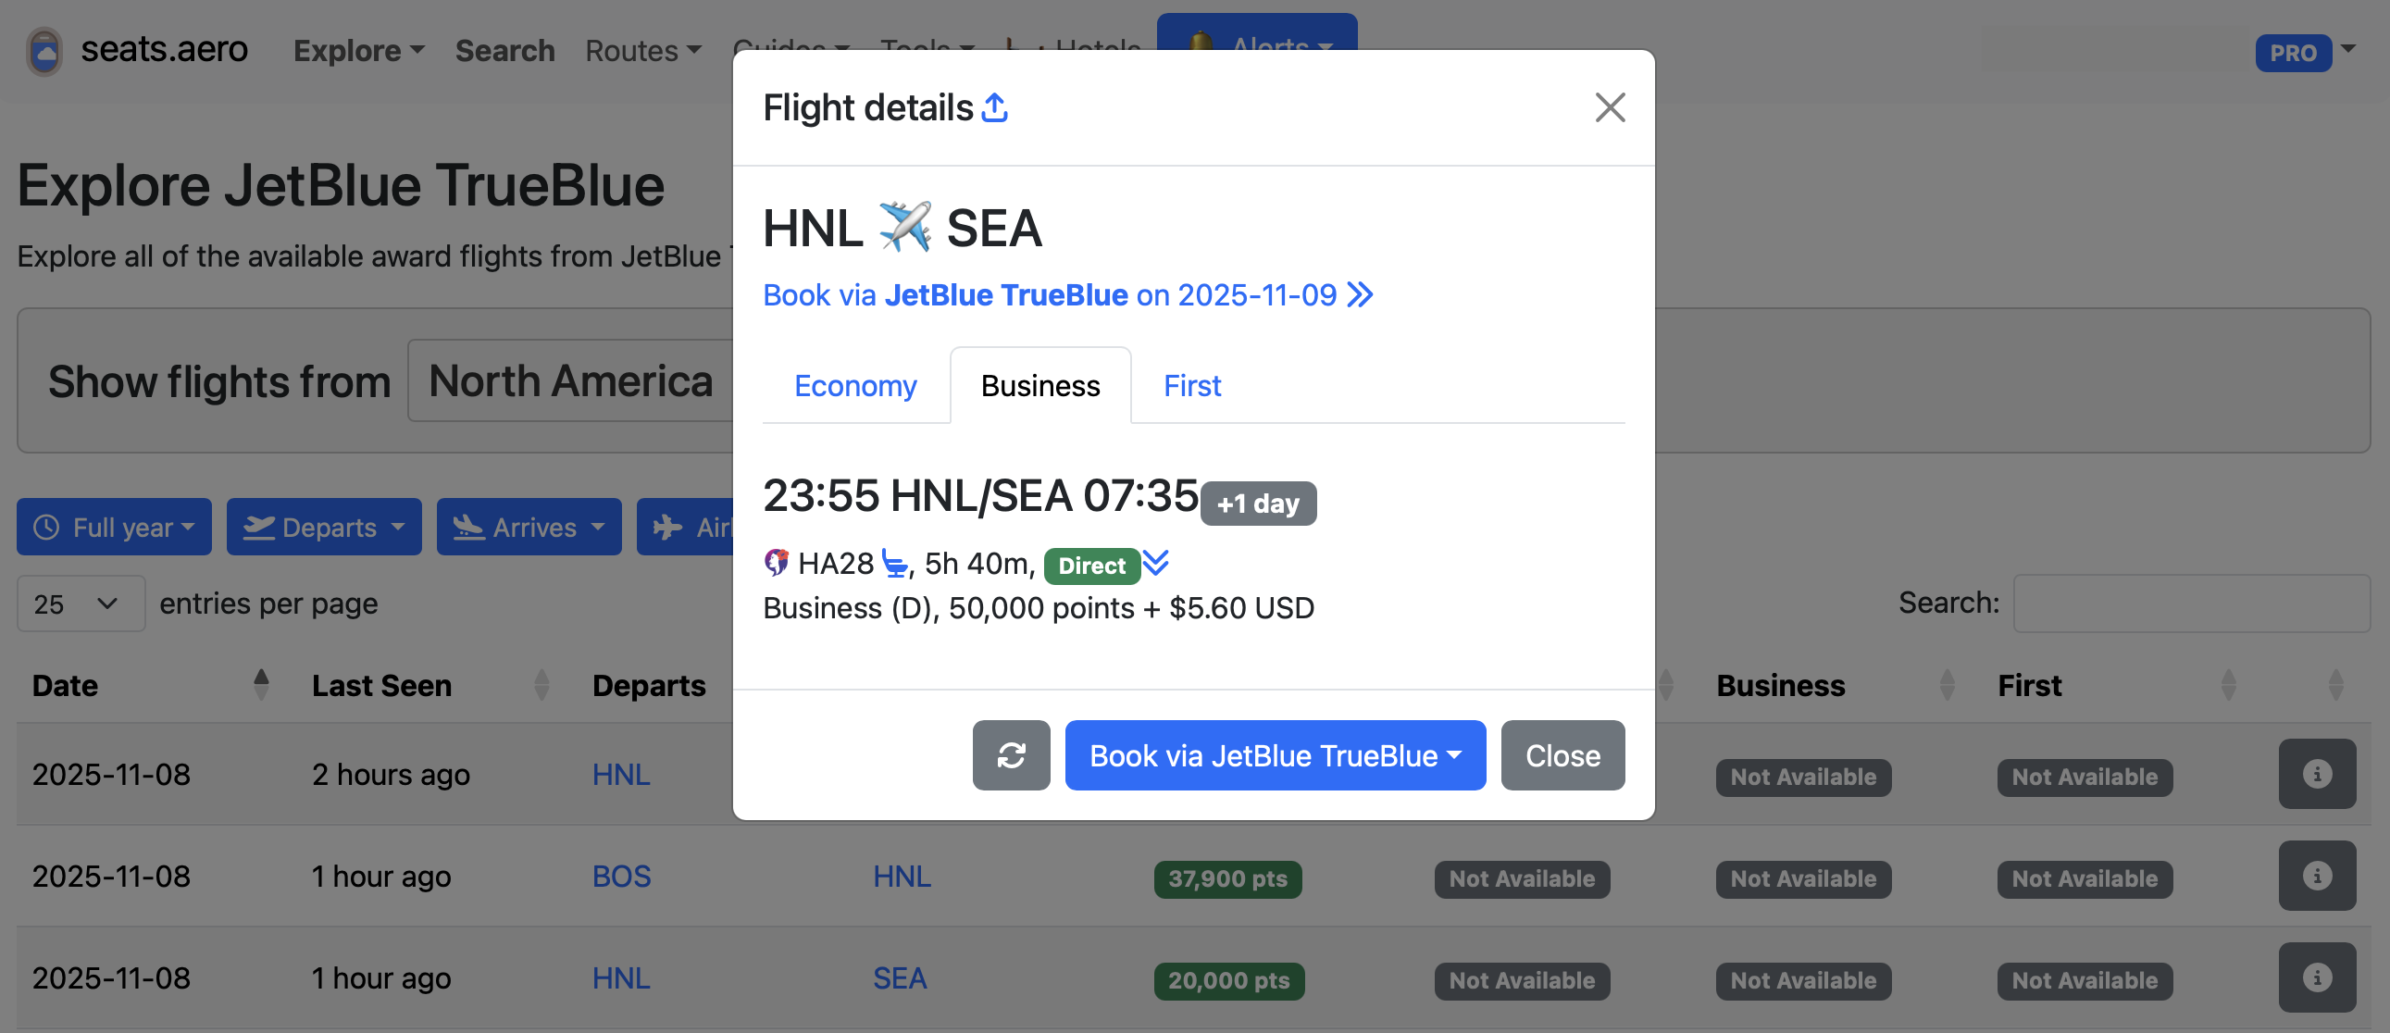
Task: Open the entries per page selector
Action: [x=81, y=604]
